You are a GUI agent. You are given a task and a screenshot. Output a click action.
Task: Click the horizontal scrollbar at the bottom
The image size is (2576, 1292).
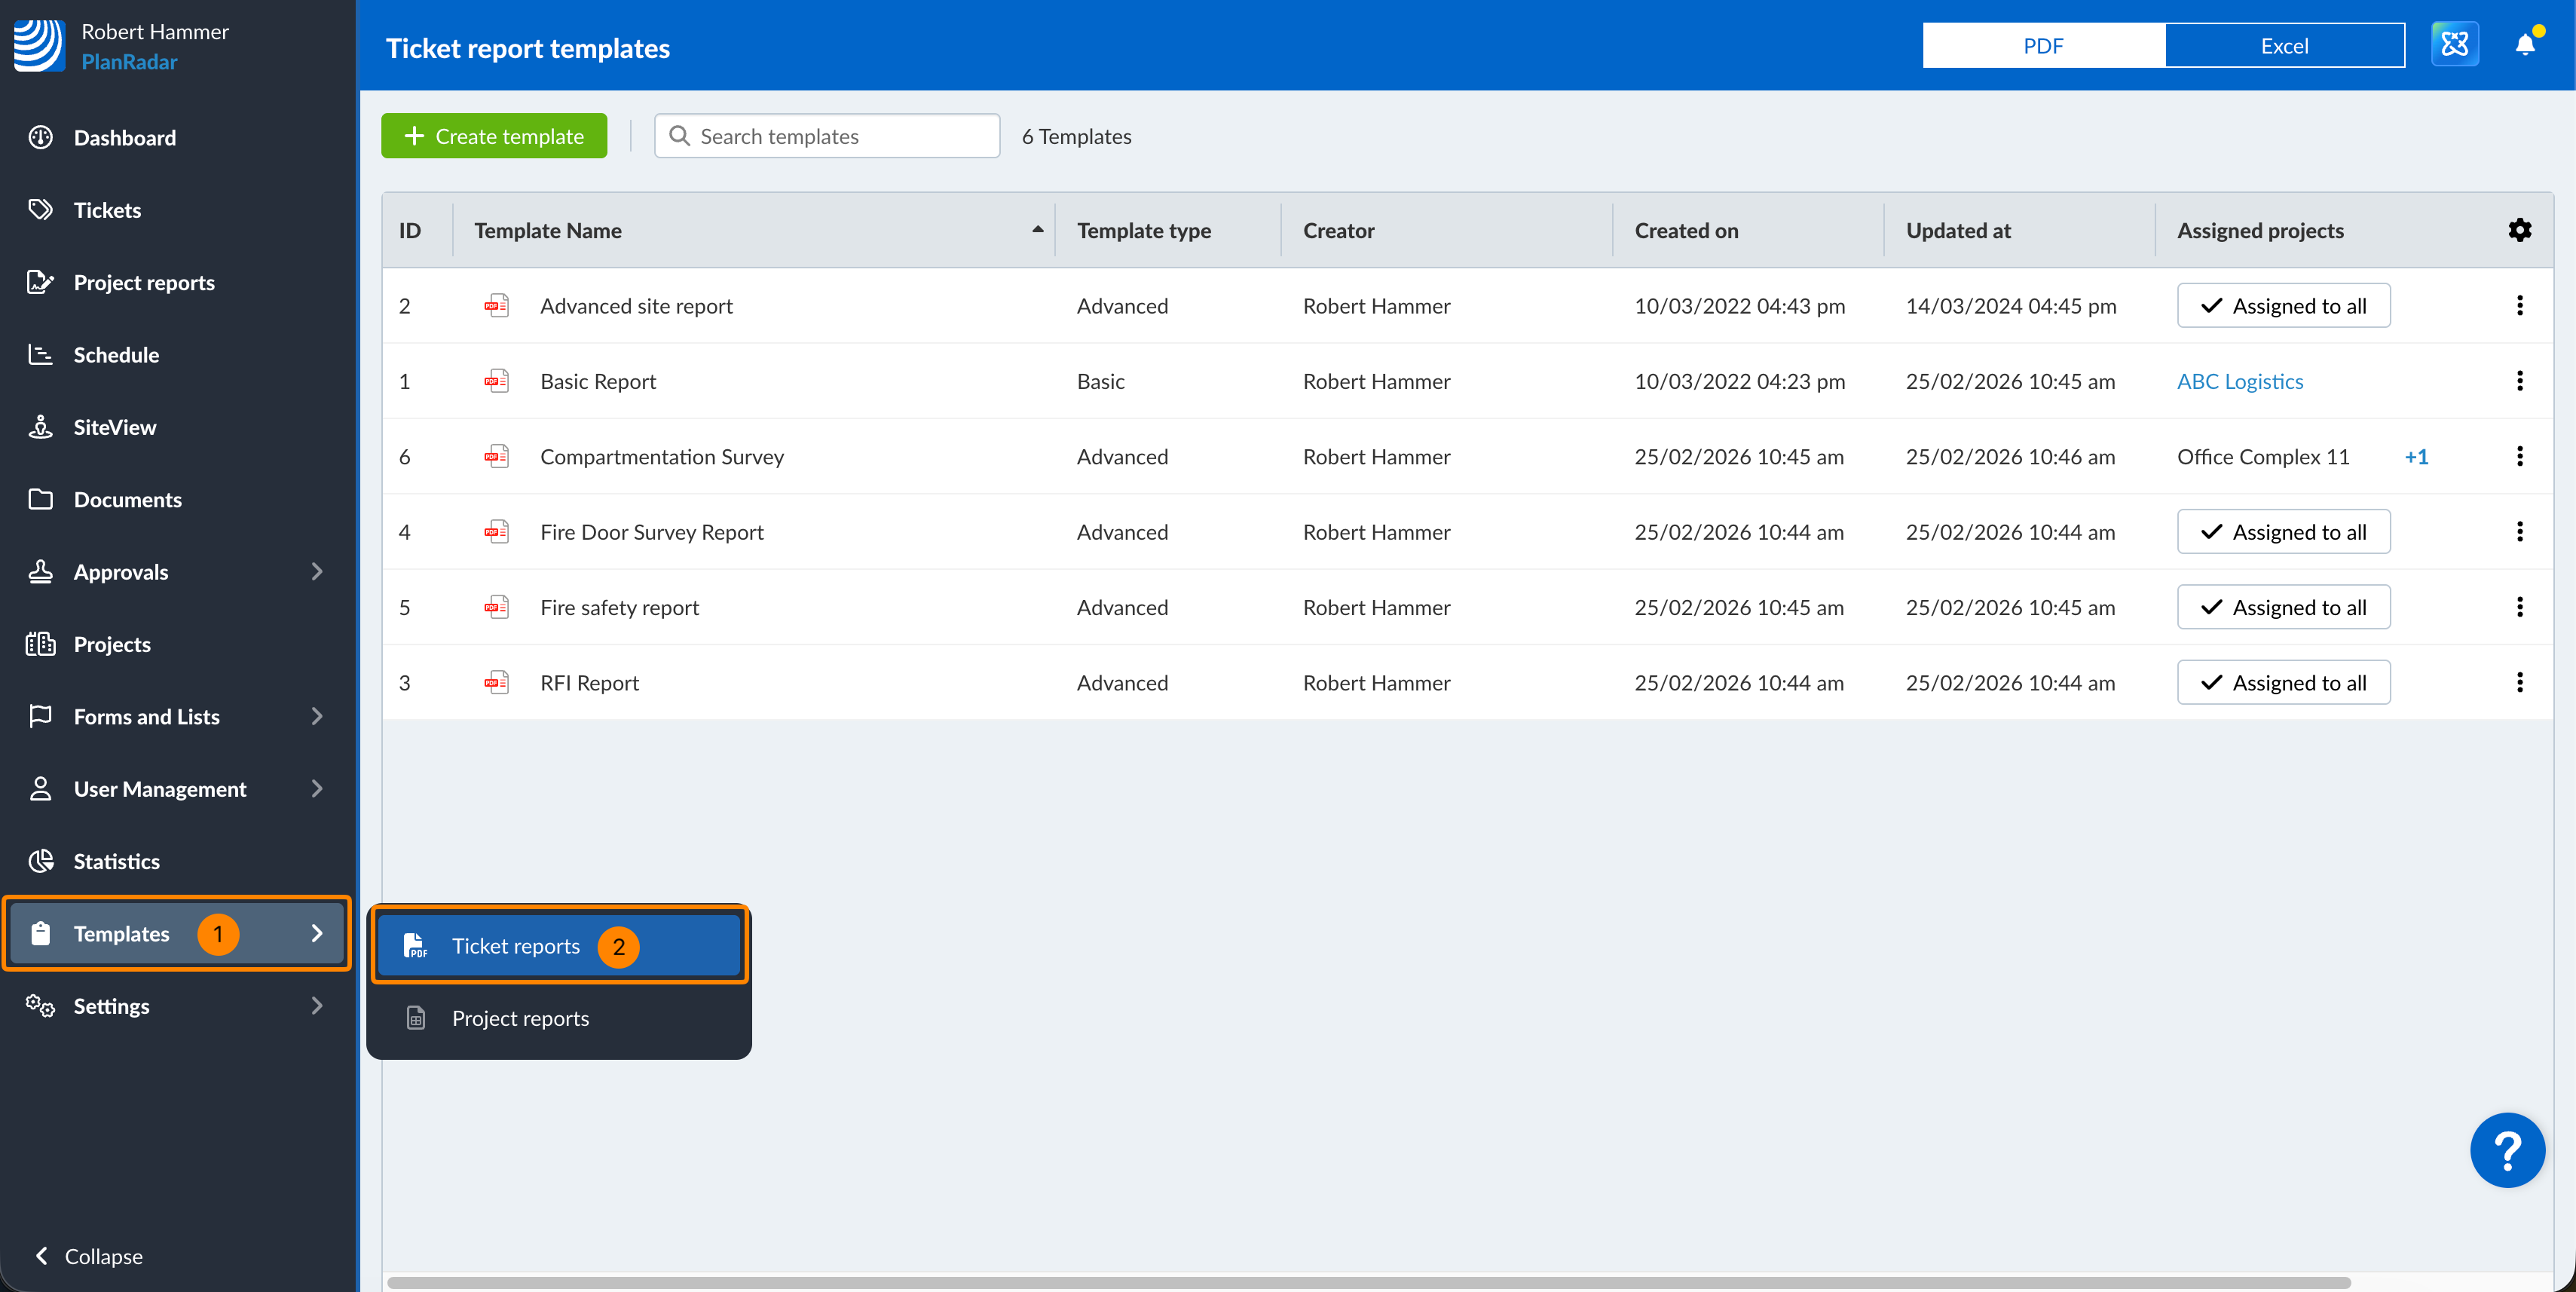coord(1367,1282)
